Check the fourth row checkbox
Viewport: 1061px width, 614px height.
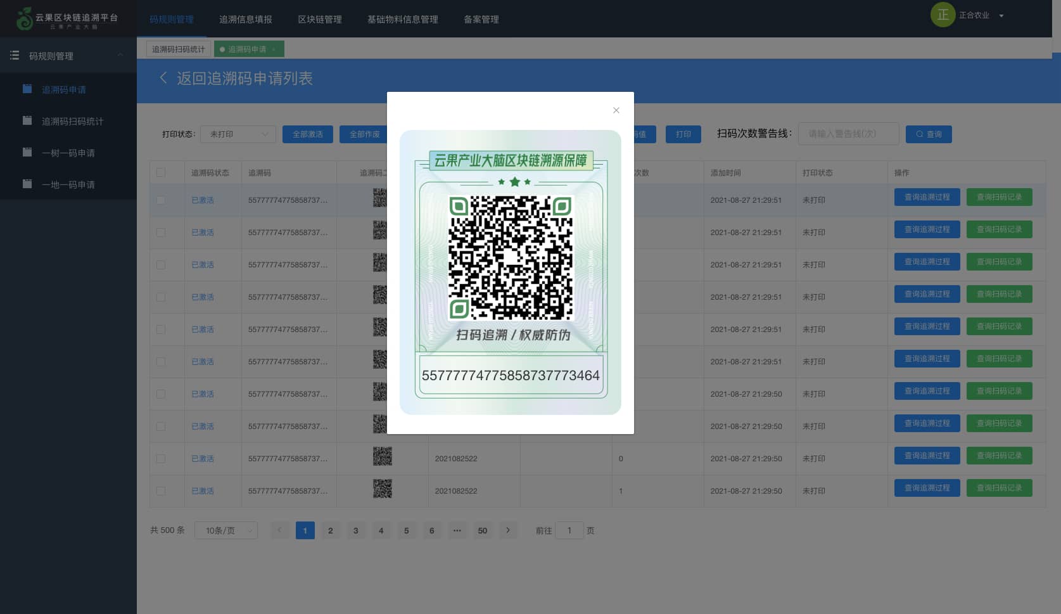pyautogui.click(x=161, y=297)
